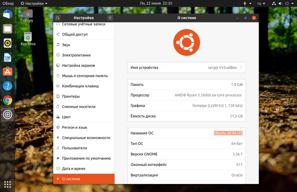Click the clock showing Пн, 22 июня
297x192 pixels.
click(x=156, y=3)
